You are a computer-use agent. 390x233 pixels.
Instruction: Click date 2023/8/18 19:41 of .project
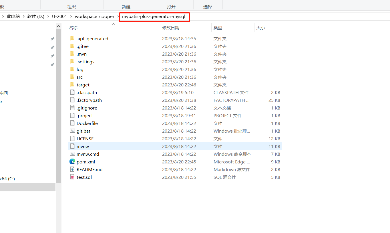point(179,116)
